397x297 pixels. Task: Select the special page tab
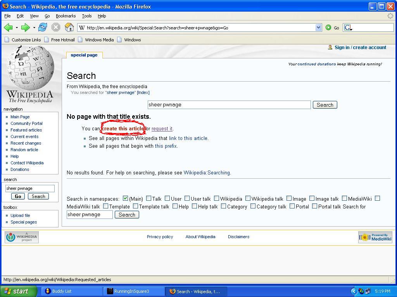click(84, 55)
